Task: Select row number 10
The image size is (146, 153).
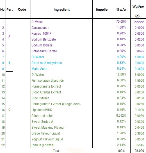Action: click(x=3, y=75)
